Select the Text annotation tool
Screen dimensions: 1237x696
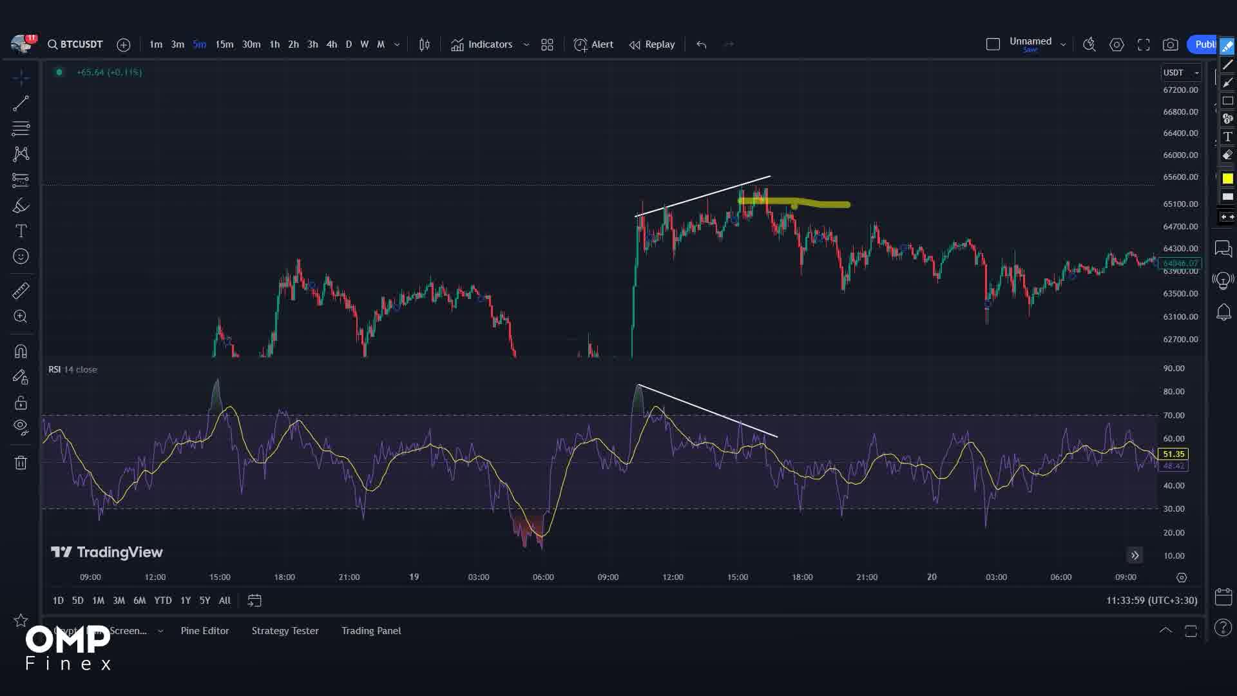click(21, 231)
